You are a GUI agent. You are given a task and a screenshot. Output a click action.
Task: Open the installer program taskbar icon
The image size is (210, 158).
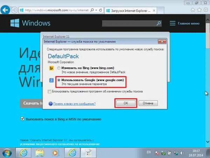[x=89, y=153]
